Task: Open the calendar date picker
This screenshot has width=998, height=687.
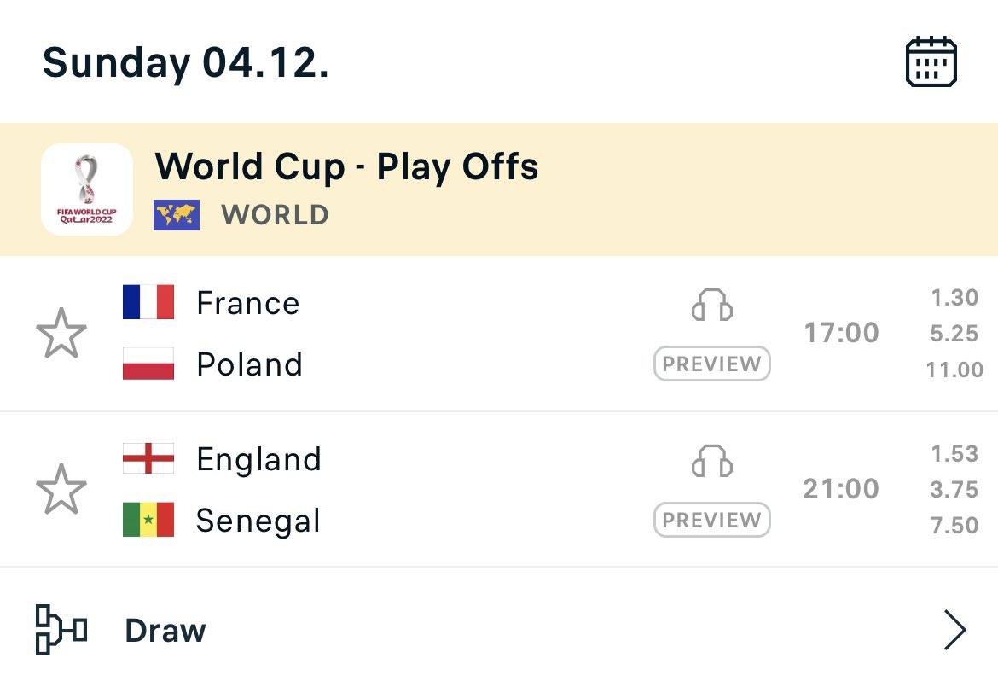Action: click(931, 61)
